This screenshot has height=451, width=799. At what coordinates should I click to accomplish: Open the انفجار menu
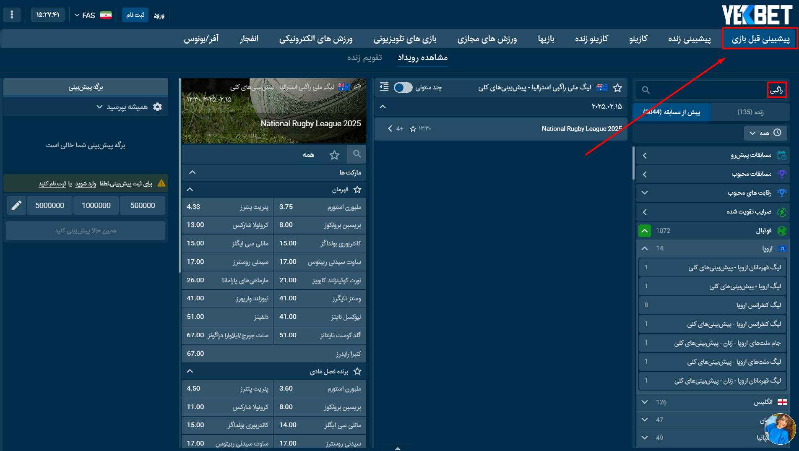(249, 39)
